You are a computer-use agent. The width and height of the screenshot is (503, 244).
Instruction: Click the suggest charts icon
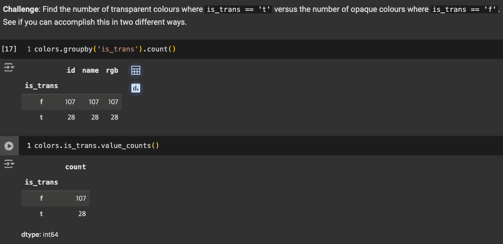[136, 88]
